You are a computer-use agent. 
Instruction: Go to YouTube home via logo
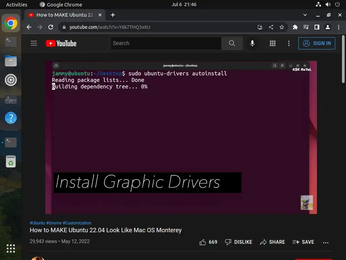pos(61,43)
